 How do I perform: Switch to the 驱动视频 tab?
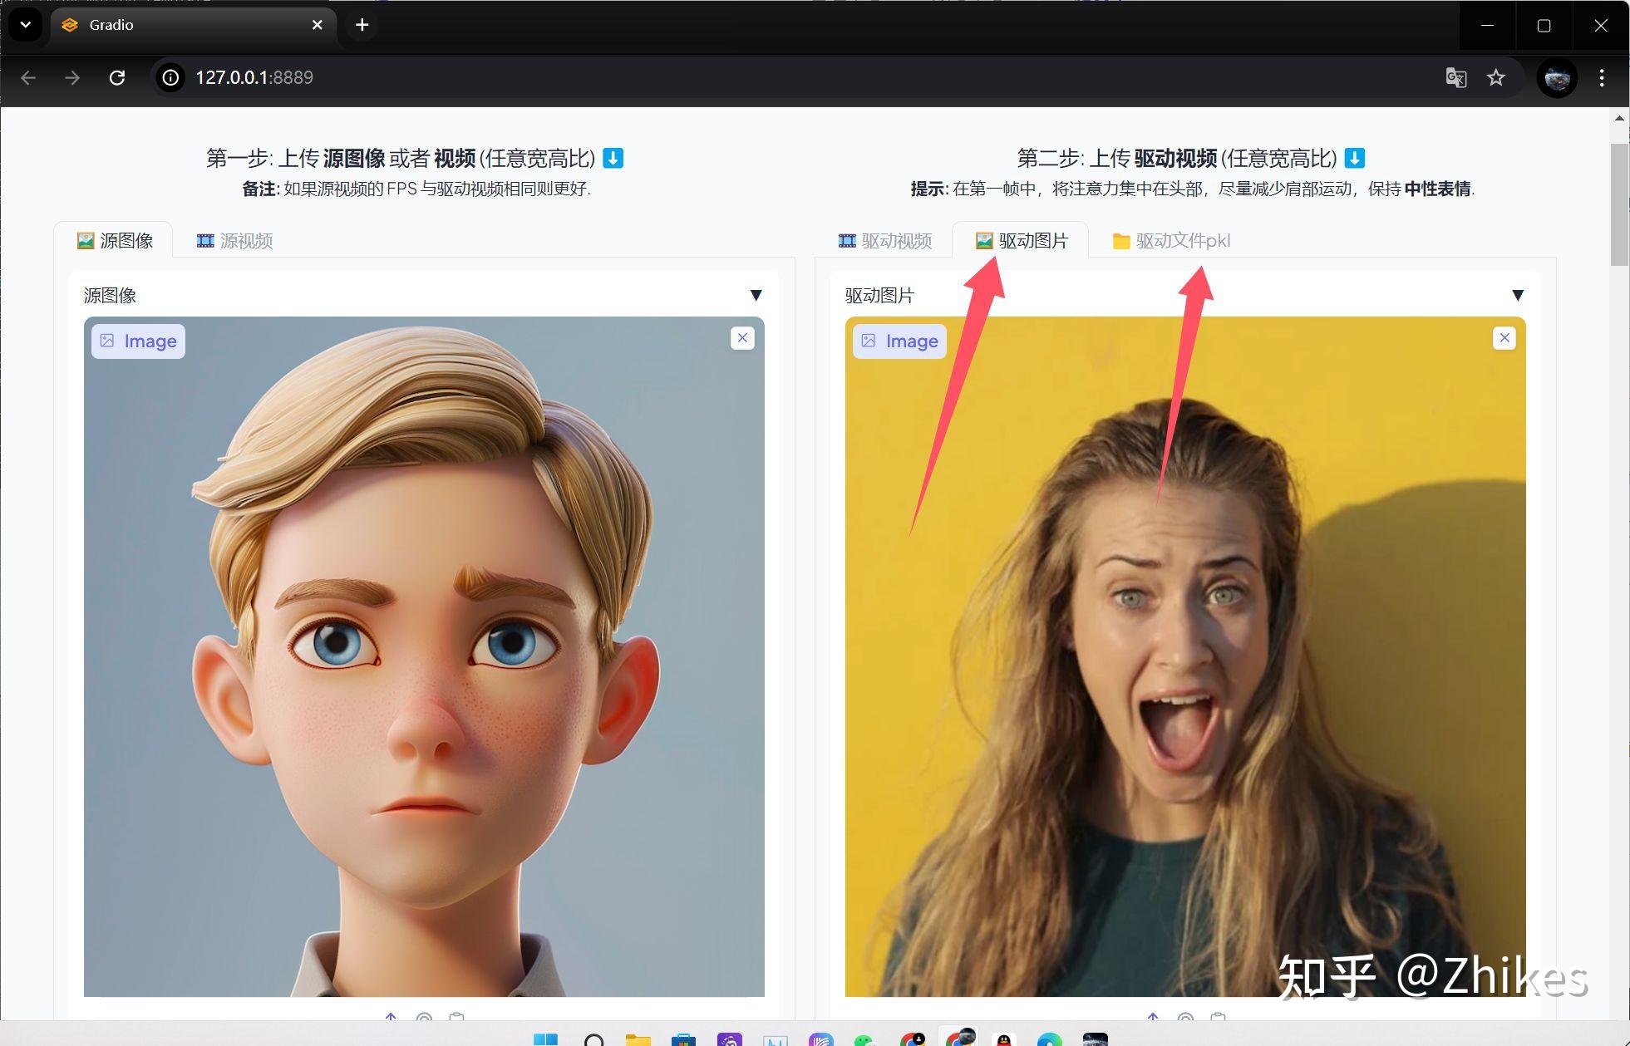[x=885, y=241]
